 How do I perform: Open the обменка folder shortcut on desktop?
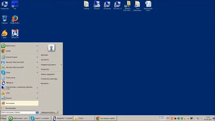pos(128,6)
